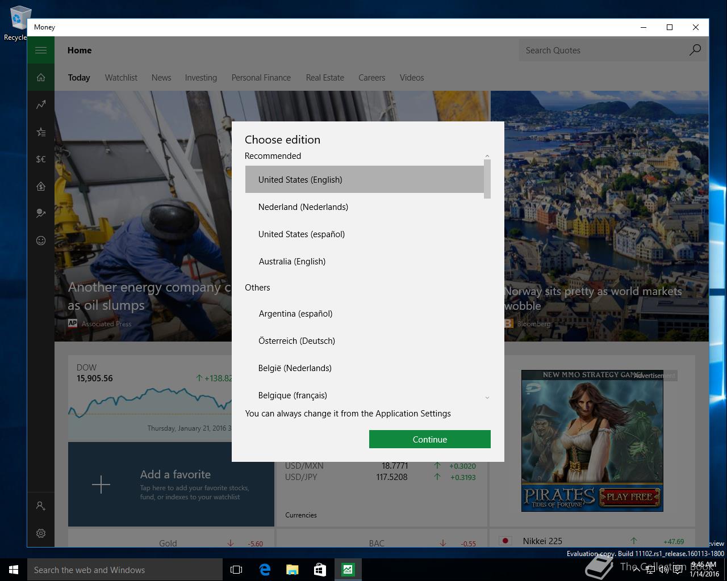Select United States (English) edition
The image size is (727, 581).
364,179
